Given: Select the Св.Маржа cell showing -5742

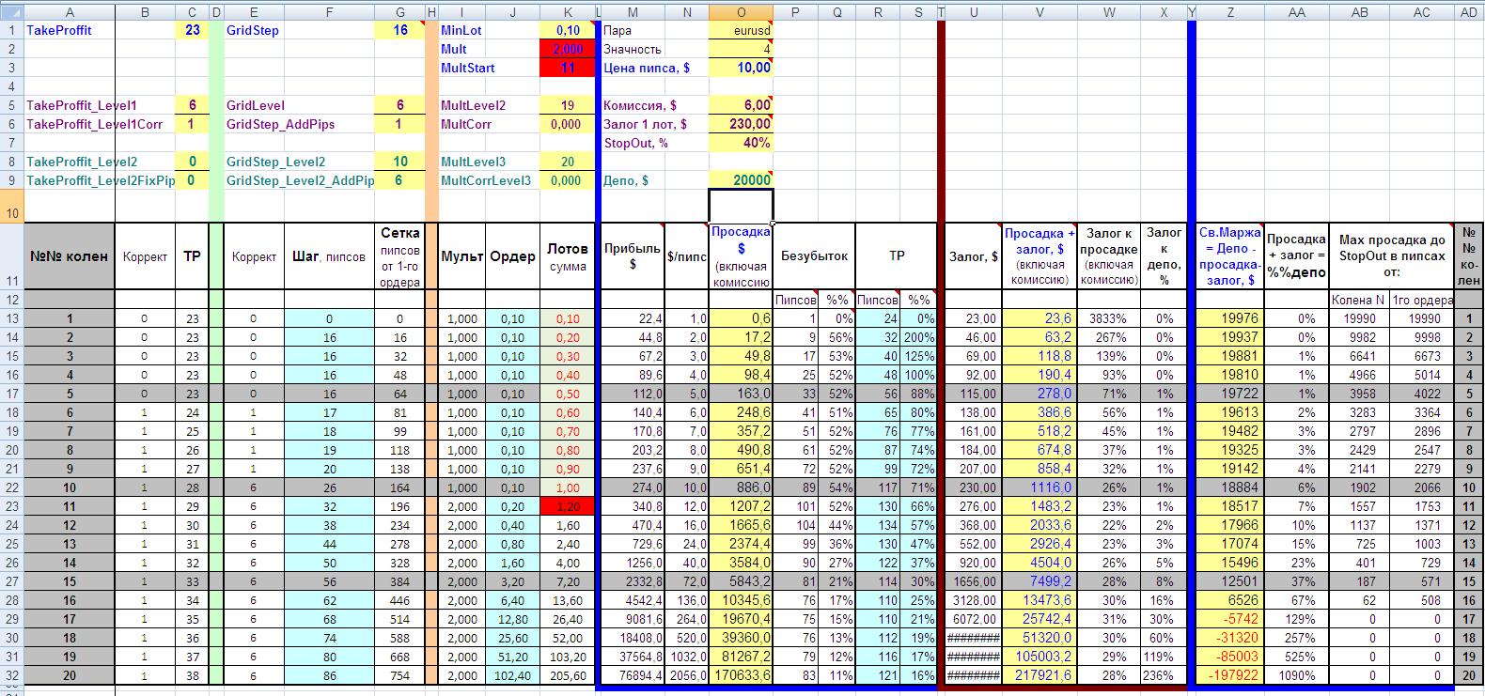Looking at the screenshot, I should pos(1230,619).
